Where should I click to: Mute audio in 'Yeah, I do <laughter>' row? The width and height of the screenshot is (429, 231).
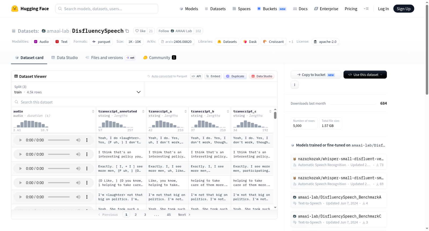[78, 140]
